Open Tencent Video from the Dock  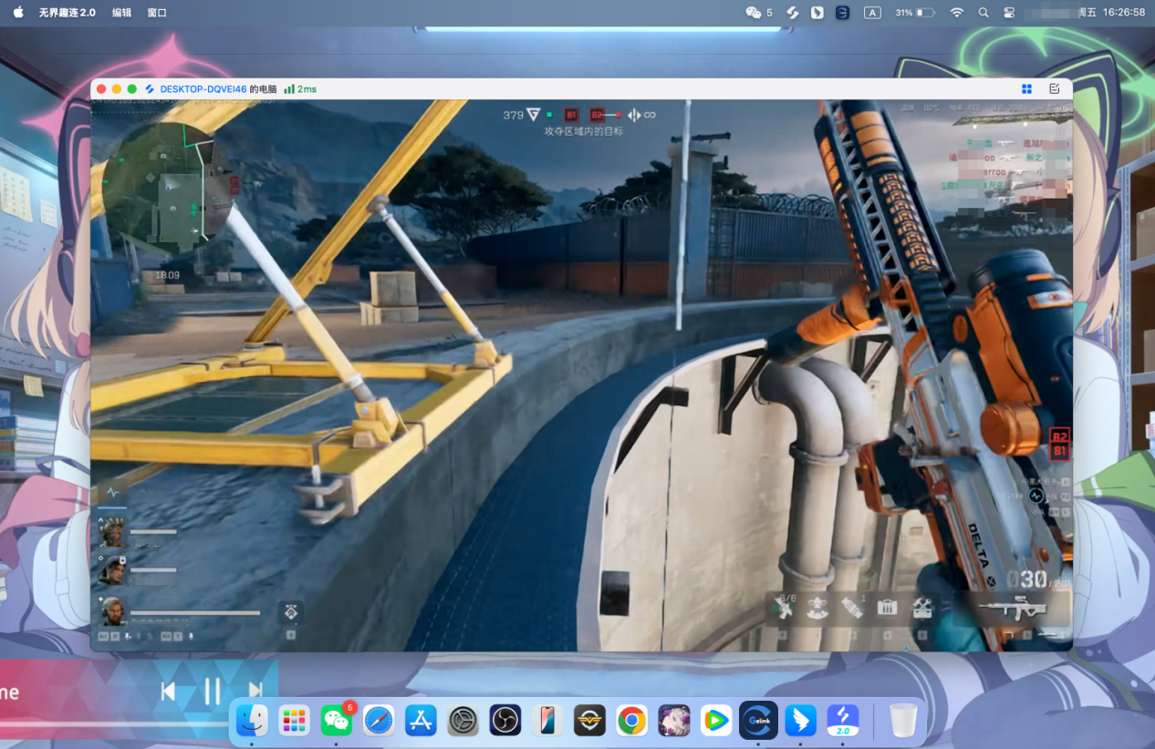tap(716, 721)
